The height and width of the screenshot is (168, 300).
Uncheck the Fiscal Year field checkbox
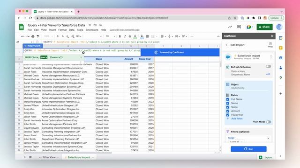228,115
